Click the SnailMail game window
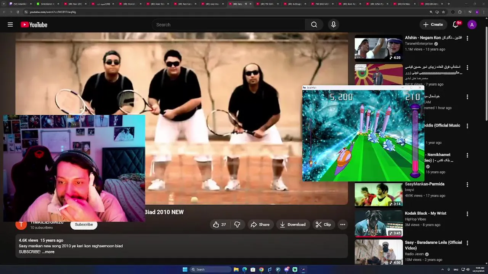 [x=363, y=134]
